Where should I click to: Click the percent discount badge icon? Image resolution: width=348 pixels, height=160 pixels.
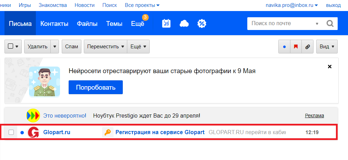point(202,23)
